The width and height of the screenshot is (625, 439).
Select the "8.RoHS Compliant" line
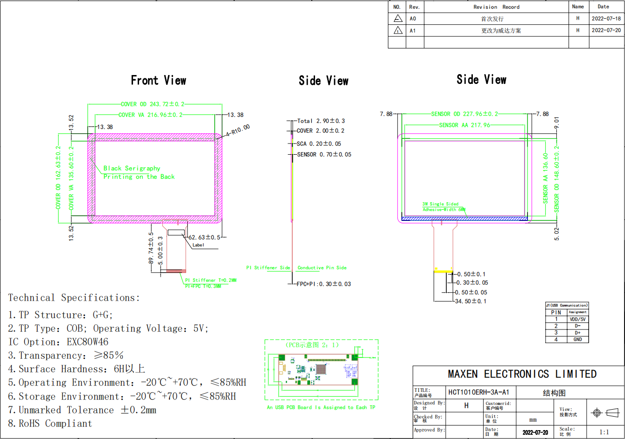(50, 424)
